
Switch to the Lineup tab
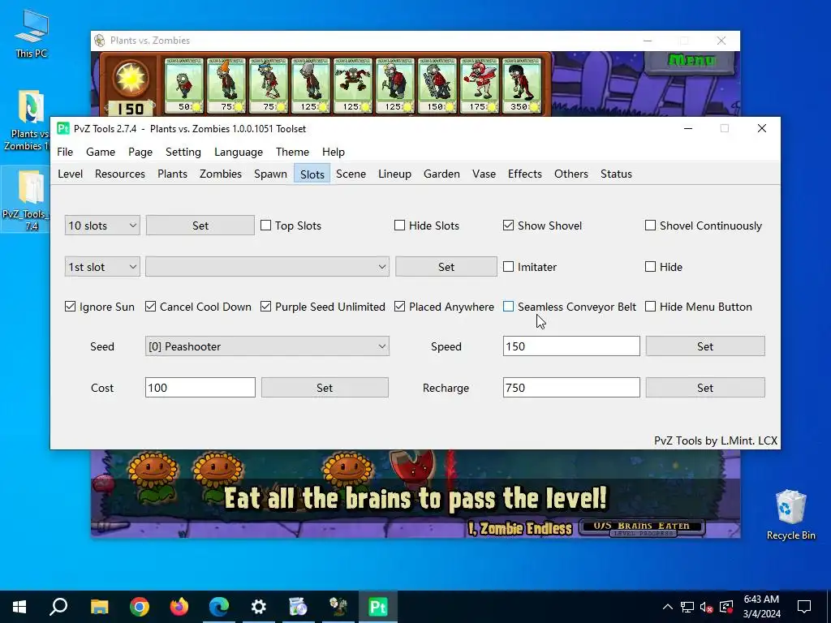pyautogui.click(x=395, y=174)
